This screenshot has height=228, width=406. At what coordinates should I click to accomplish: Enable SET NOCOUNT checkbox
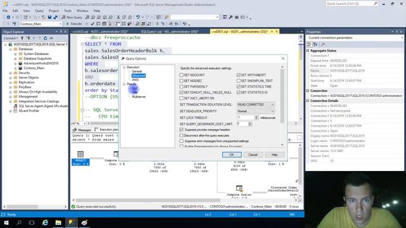tap(181, 75)
